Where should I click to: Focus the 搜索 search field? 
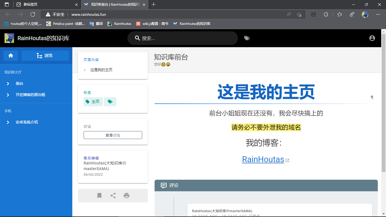pos(183,38)
